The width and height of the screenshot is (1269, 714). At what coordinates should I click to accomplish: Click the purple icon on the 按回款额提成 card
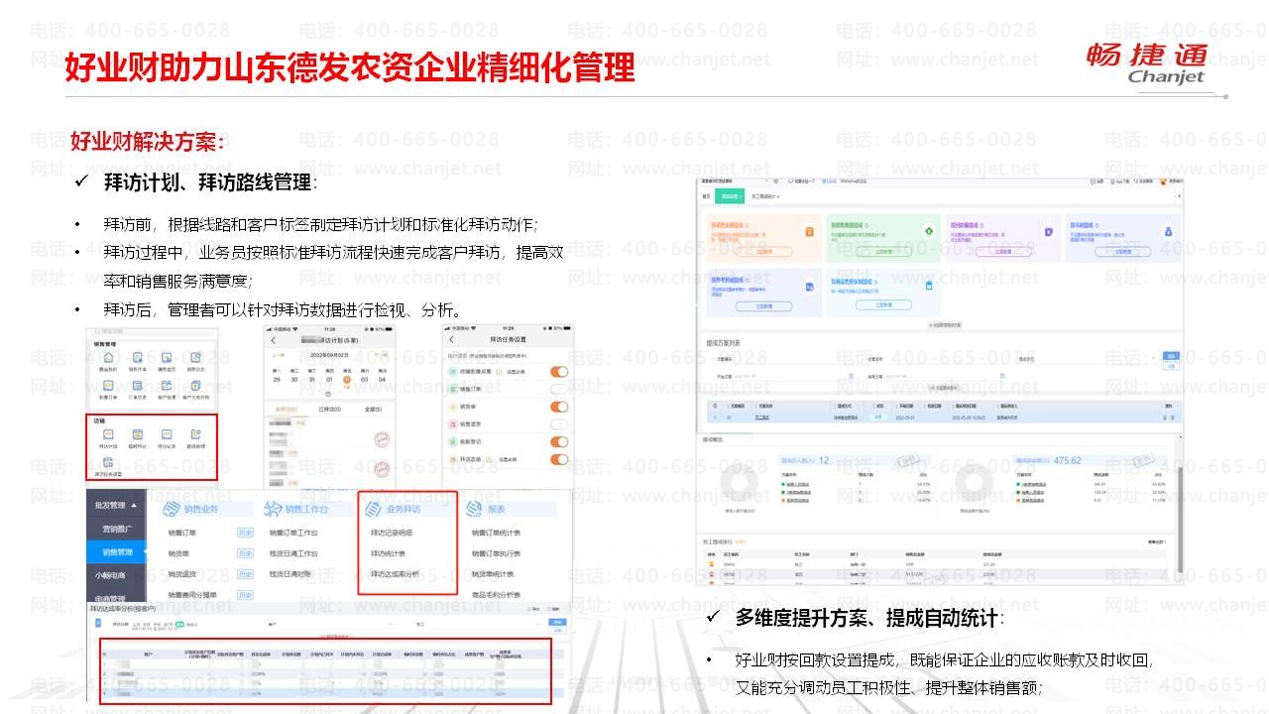click(x=1048, y=232)
